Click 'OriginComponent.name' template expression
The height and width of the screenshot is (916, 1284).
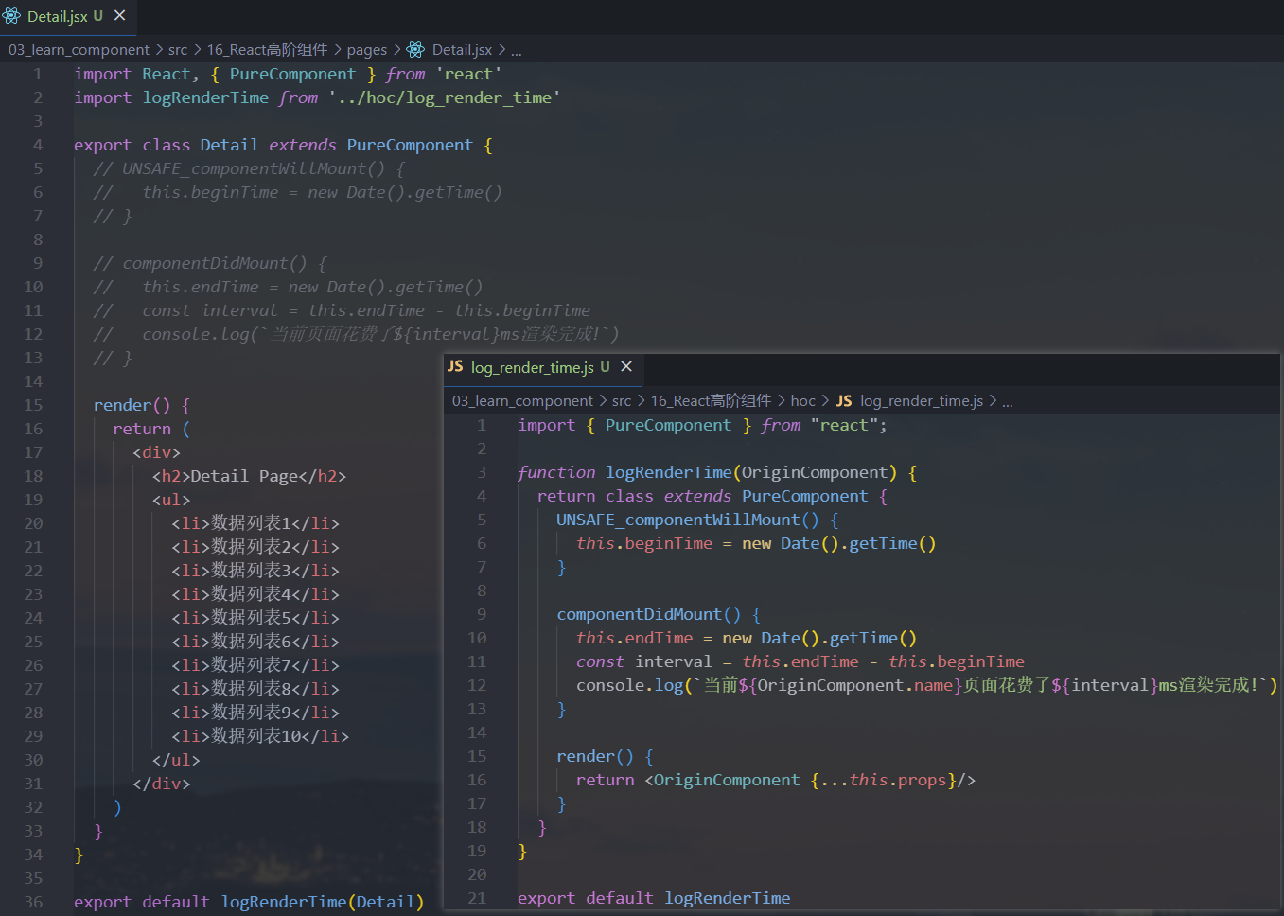coord(854,685)
